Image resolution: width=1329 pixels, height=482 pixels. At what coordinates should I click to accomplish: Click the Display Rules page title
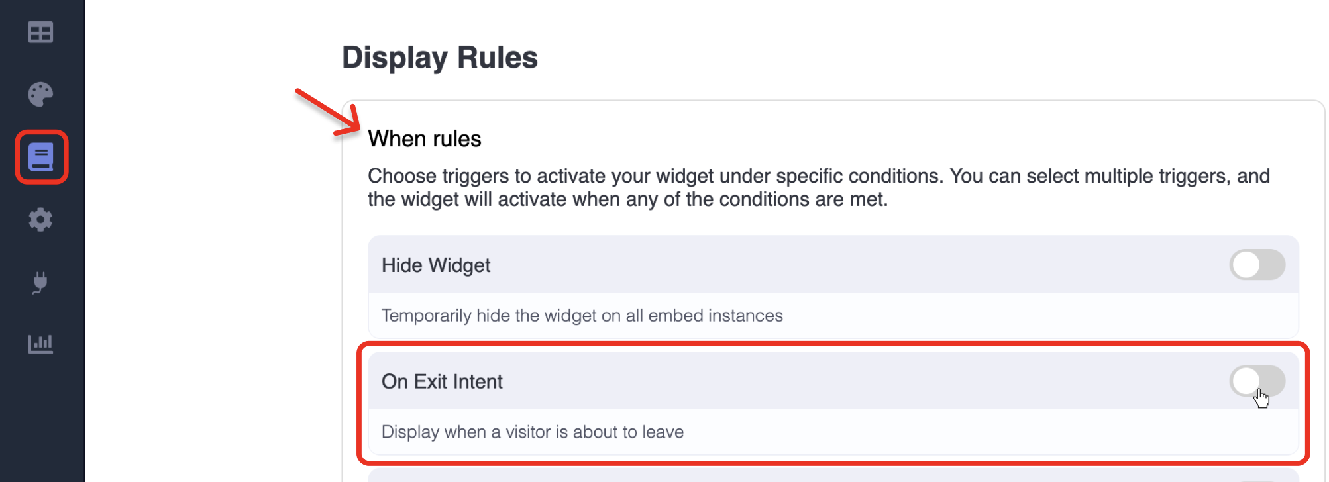pyautogui.click(x=439, y=58)
